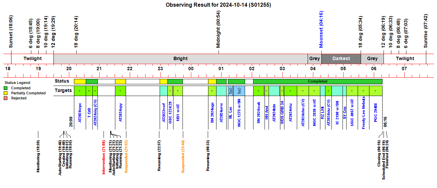Click the morning Twilight band on right
The height and width of the screenshot is (188, 437).
[x=405, y=58]
